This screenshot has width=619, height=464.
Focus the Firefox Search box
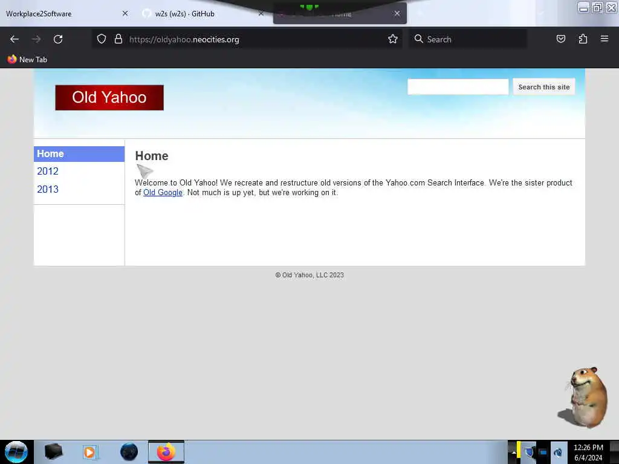[468, 39]
